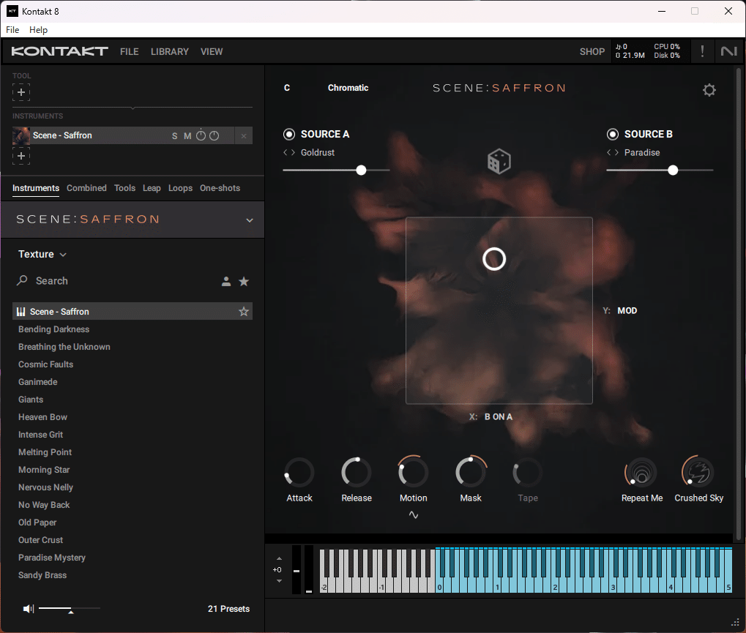Open the Chromatic scale selector
This screenshot has width=746, height=633.
click(348, 88)
